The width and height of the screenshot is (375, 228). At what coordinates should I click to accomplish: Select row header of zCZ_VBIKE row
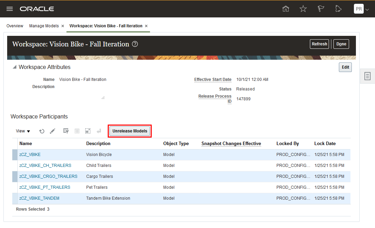(15, 155)
